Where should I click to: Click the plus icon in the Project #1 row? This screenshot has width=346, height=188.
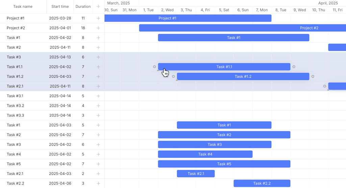(x=98, y=18)
